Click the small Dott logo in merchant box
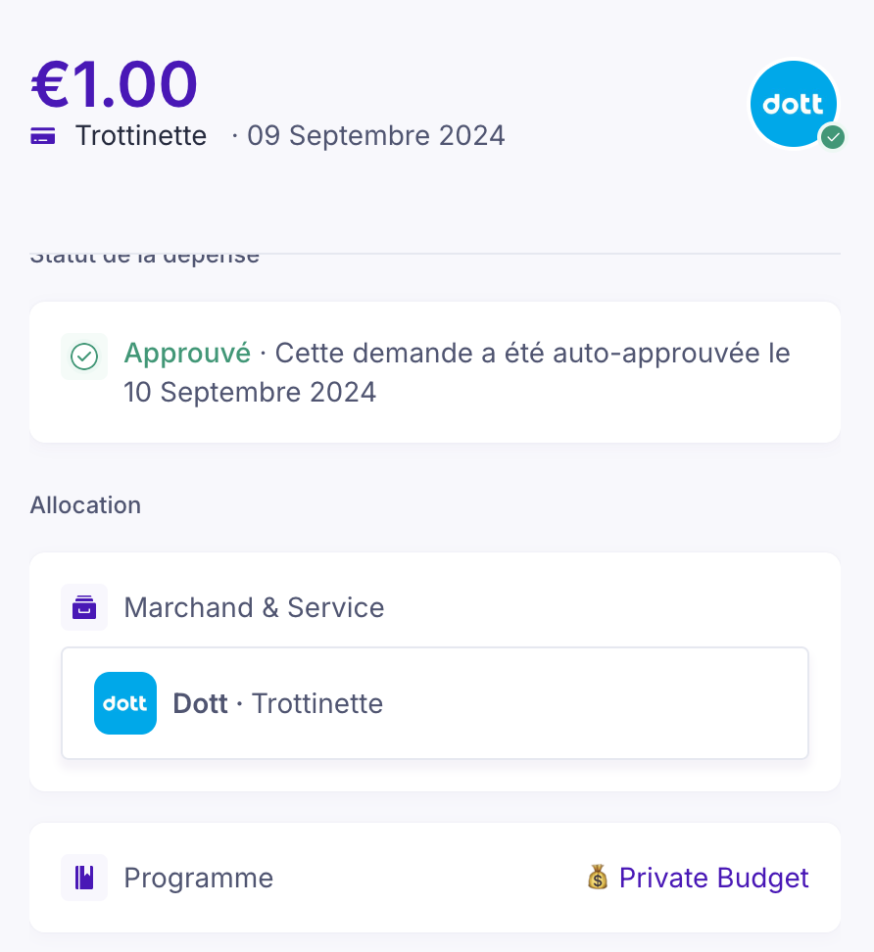 (x=125, y=703)
